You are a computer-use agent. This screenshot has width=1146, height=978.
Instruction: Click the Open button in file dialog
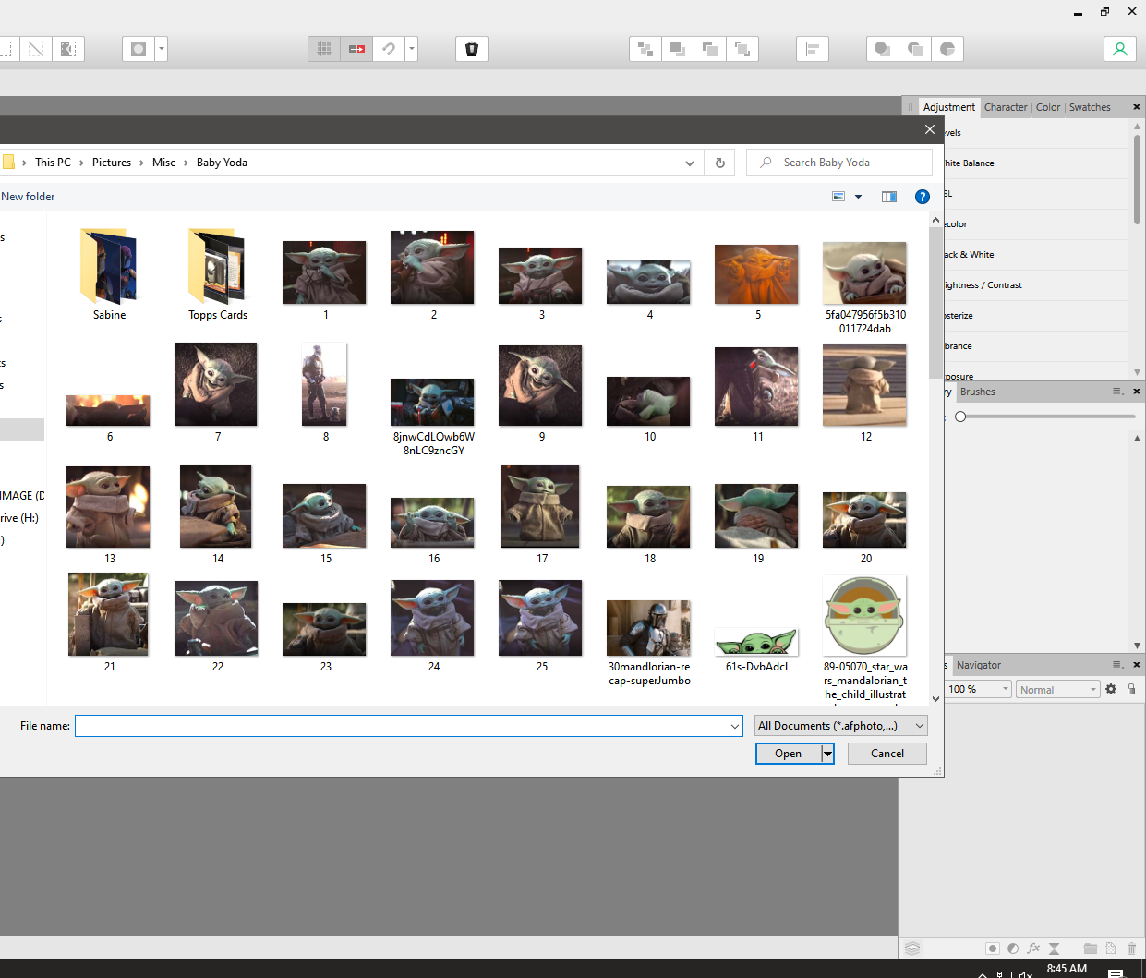pyautogui.click(x=789, y=754)
